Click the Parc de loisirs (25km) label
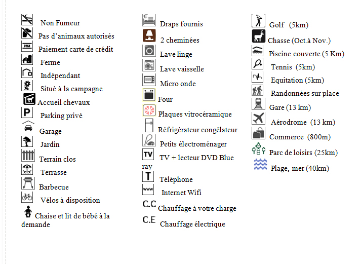 tap(303, 153)
